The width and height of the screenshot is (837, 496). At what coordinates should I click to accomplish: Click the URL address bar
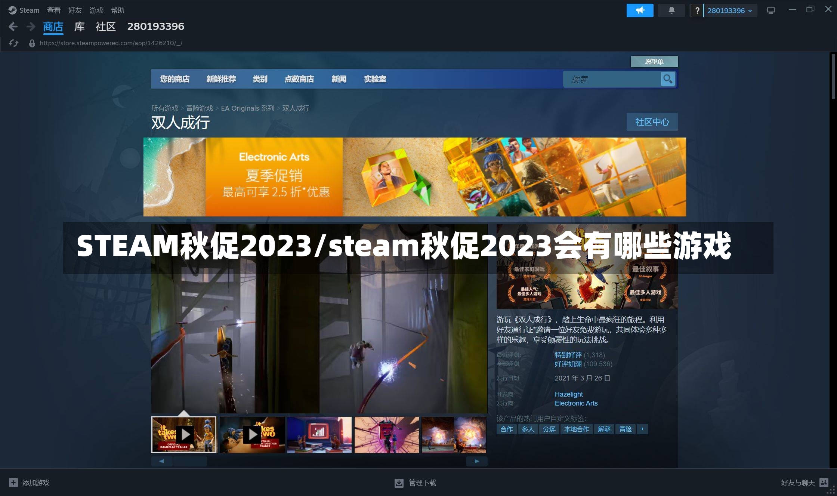pyautogui.click(x=111, y=43)
